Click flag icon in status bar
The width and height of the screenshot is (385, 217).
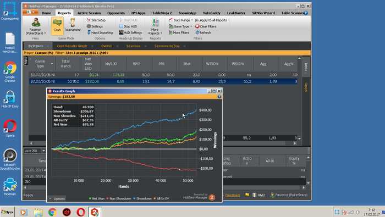(x=247, y=195)
